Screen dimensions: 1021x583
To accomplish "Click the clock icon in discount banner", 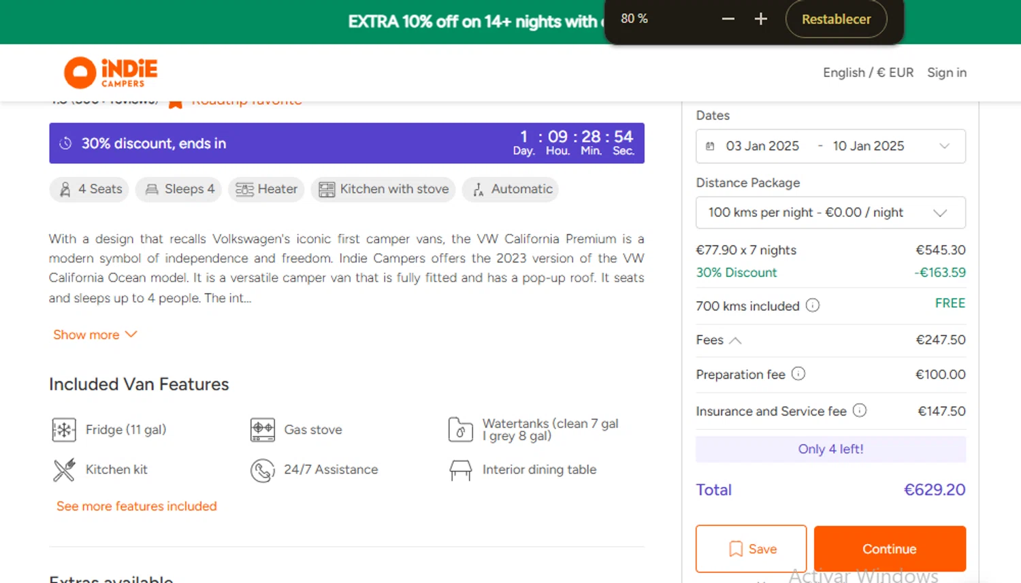I will click(65, 144).
